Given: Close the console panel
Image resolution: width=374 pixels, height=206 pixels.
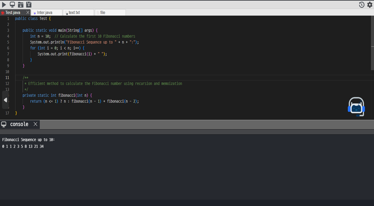Looking at the screenshot, I should [x=35, y=124].
